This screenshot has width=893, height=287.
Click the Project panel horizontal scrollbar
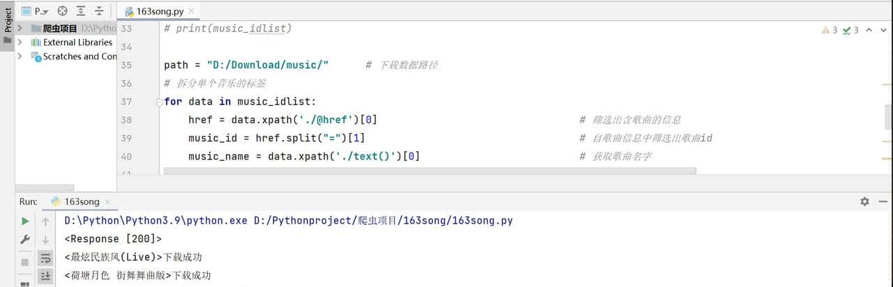point(44,187)
